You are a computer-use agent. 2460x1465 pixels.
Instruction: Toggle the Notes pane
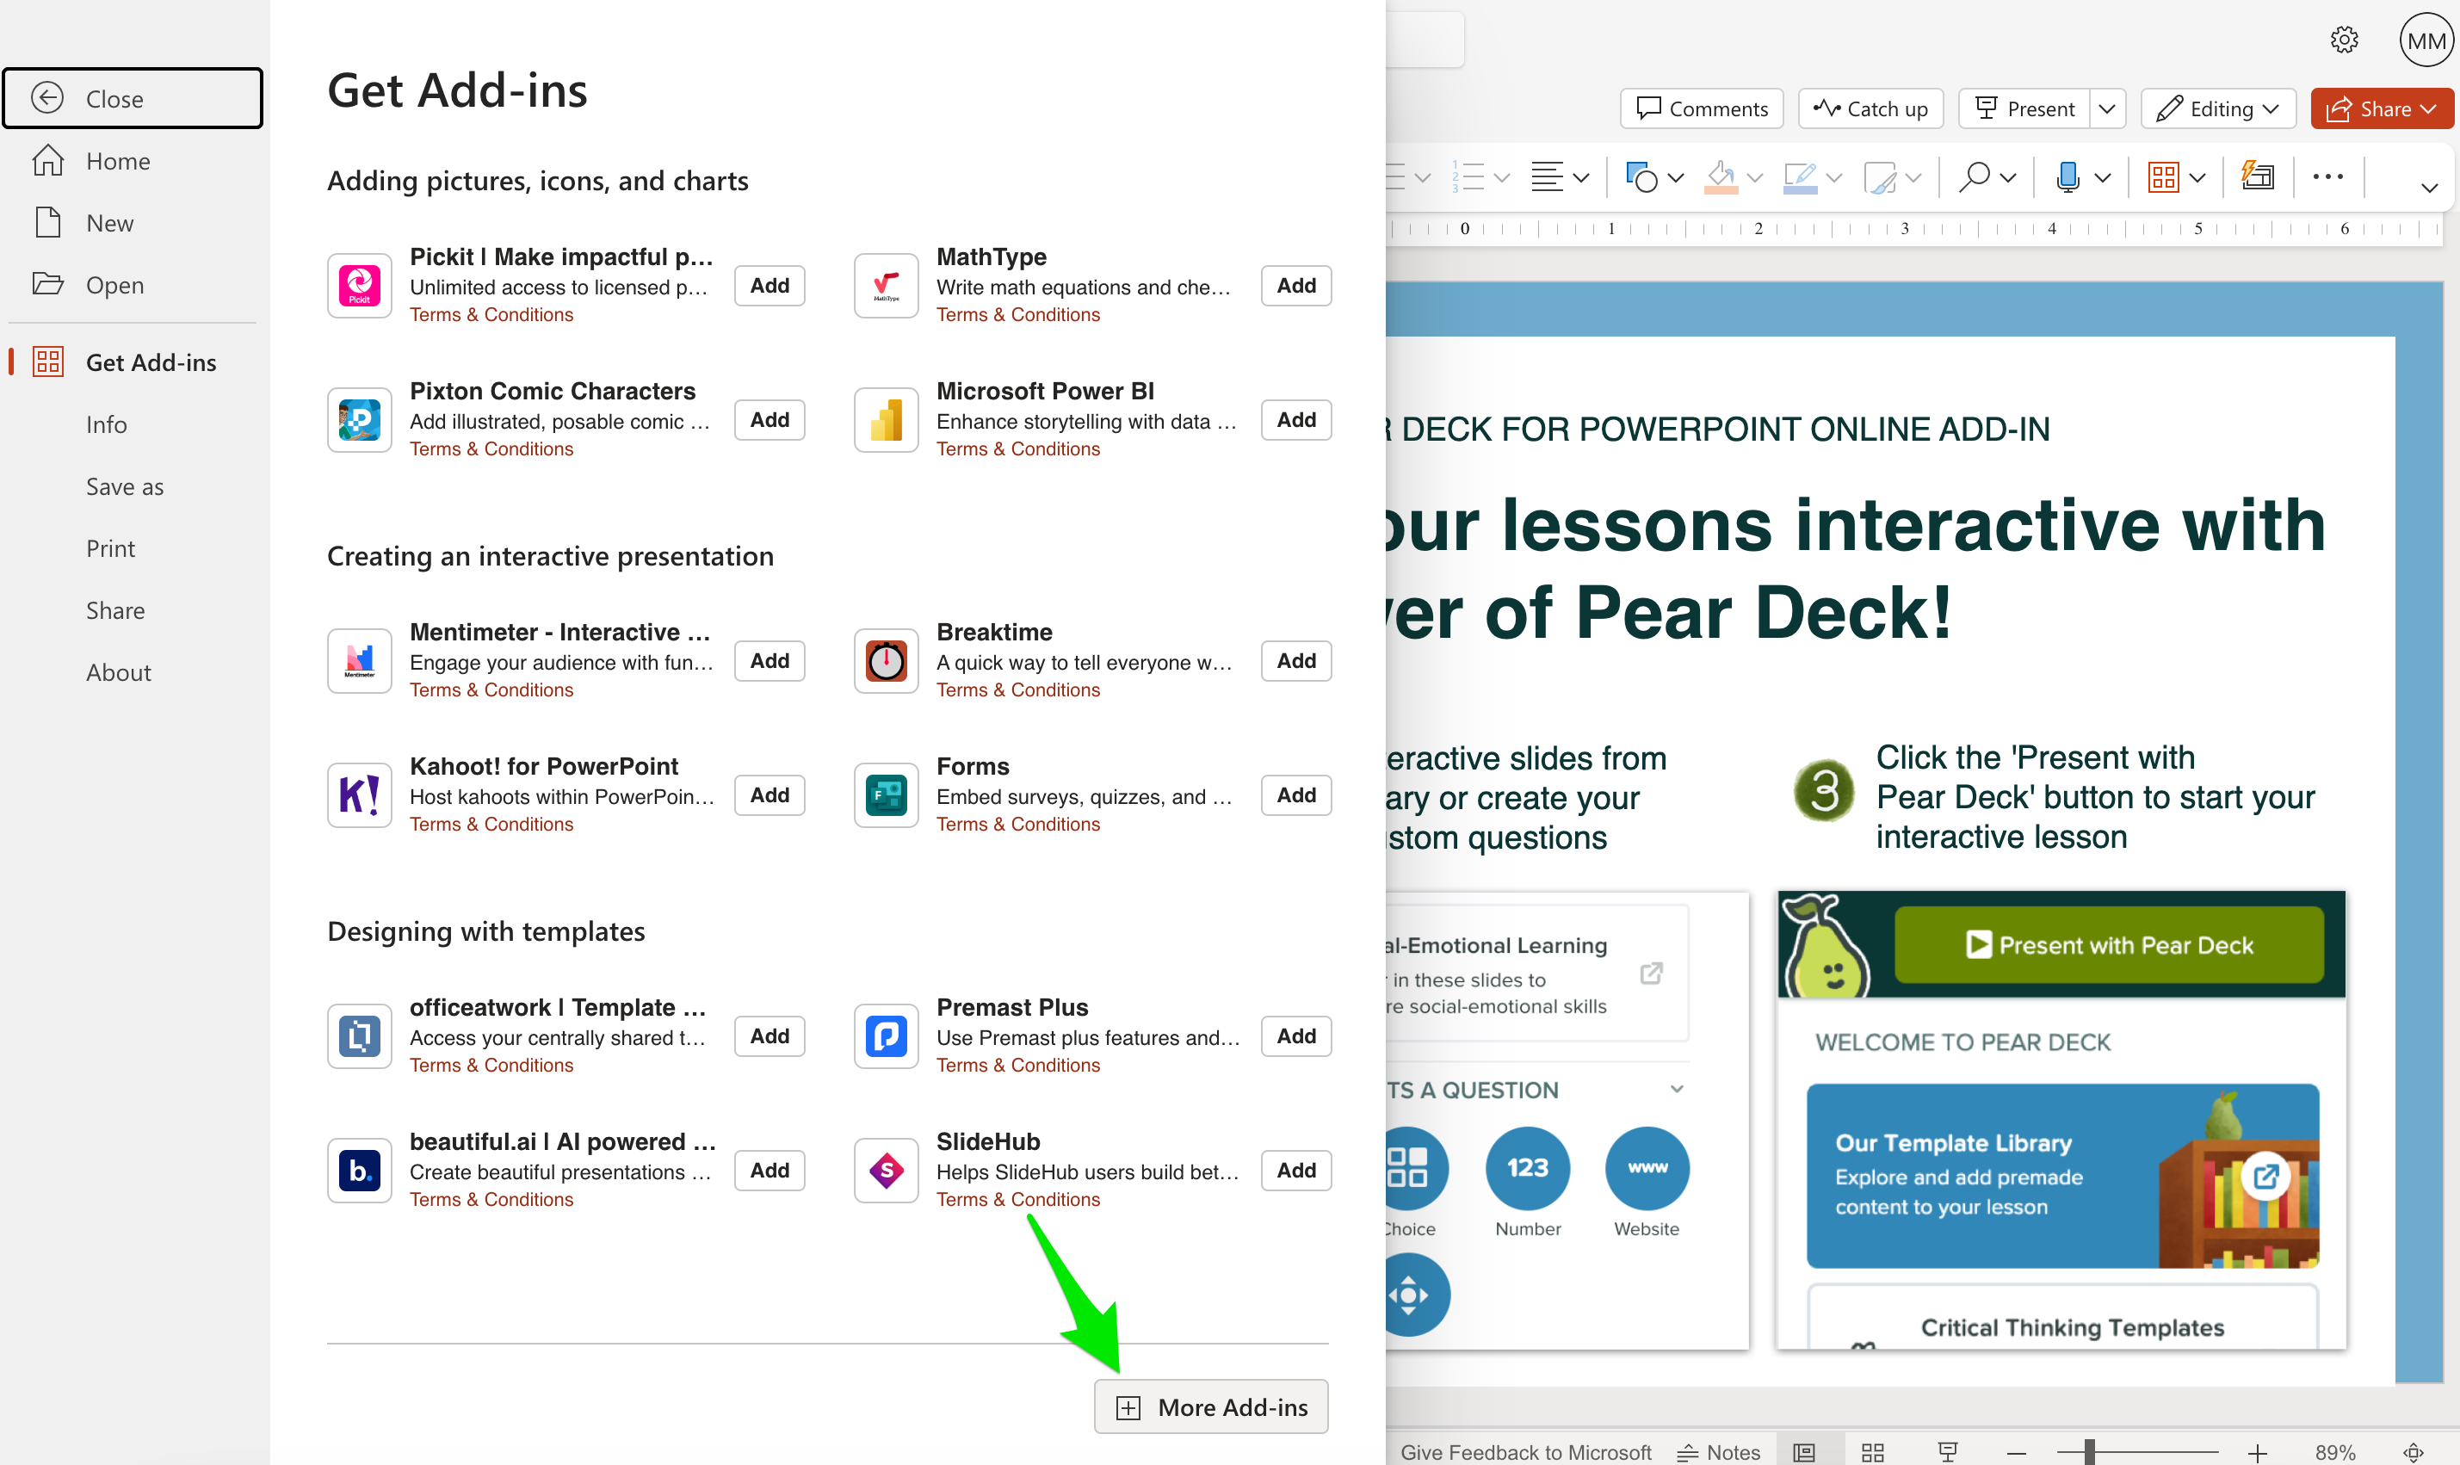(x=1718, y=1451)
